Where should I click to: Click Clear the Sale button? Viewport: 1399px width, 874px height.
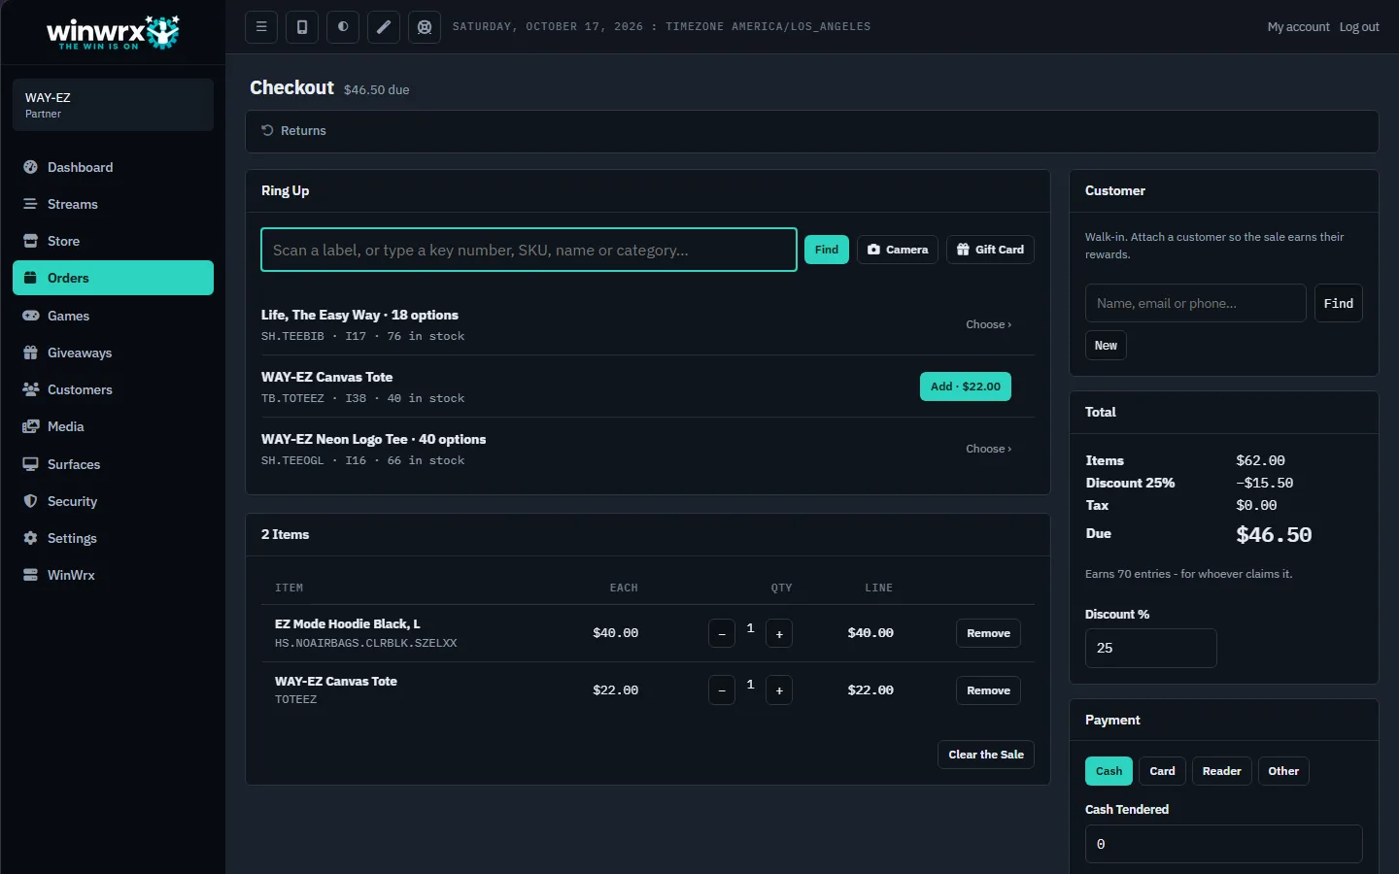[x=986, y=755]
